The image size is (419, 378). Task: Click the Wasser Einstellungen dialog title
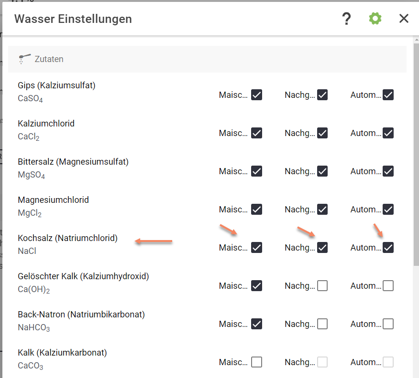click(x=73, y=19)
